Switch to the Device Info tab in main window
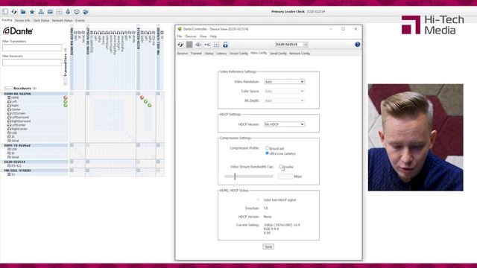 pos(22,21)
